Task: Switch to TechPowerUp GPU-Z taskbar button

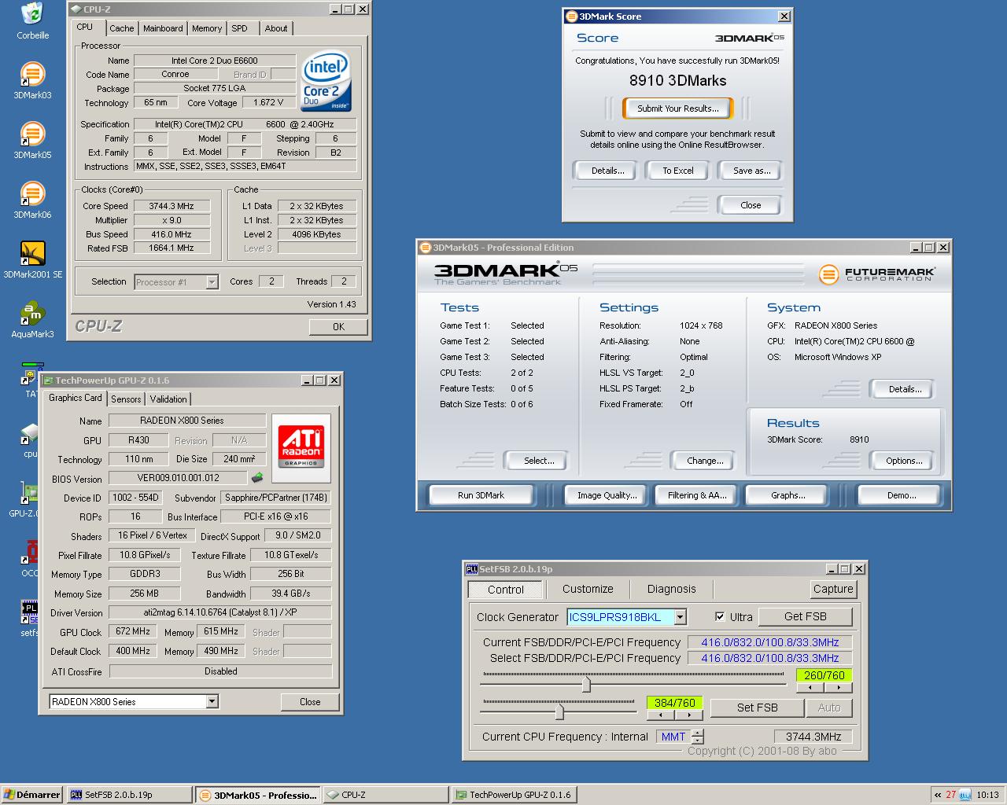Action: (515, 795)
